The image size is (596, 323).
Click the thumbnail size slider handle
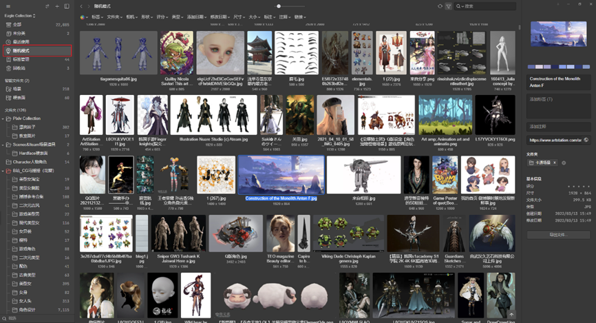pyautogui.click(x=279, y=6)
